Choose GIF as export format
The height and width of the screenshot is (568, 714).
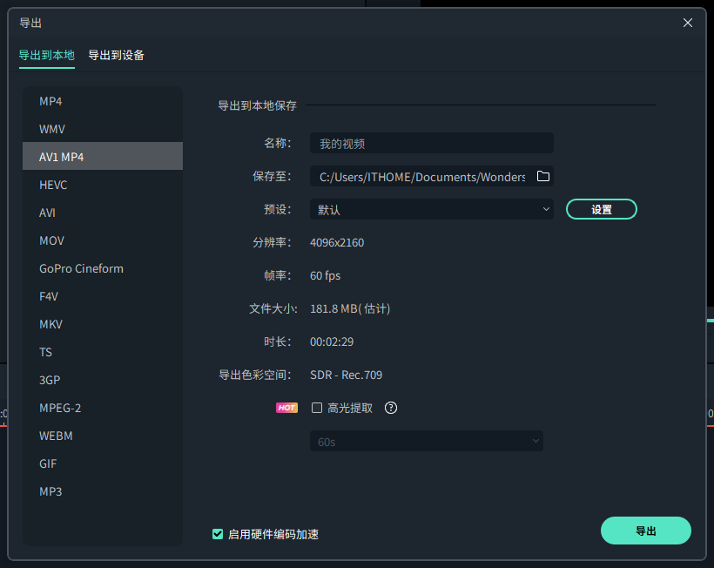[x=48, y=463]
